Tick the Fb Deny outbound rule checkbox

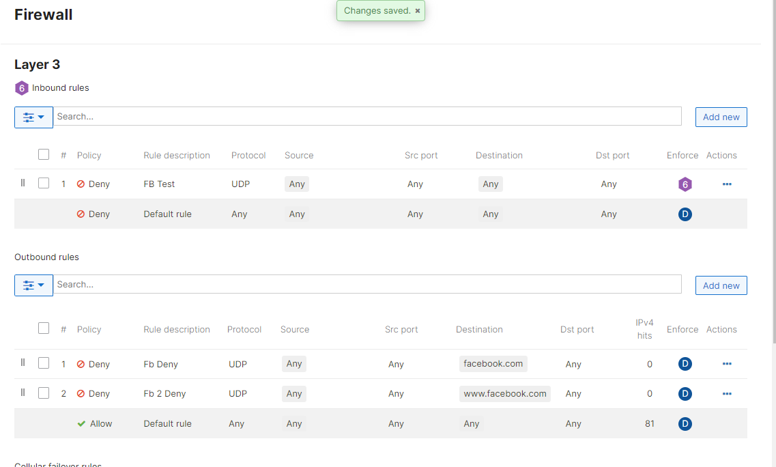pyautogui.click(x=44, y=363)
